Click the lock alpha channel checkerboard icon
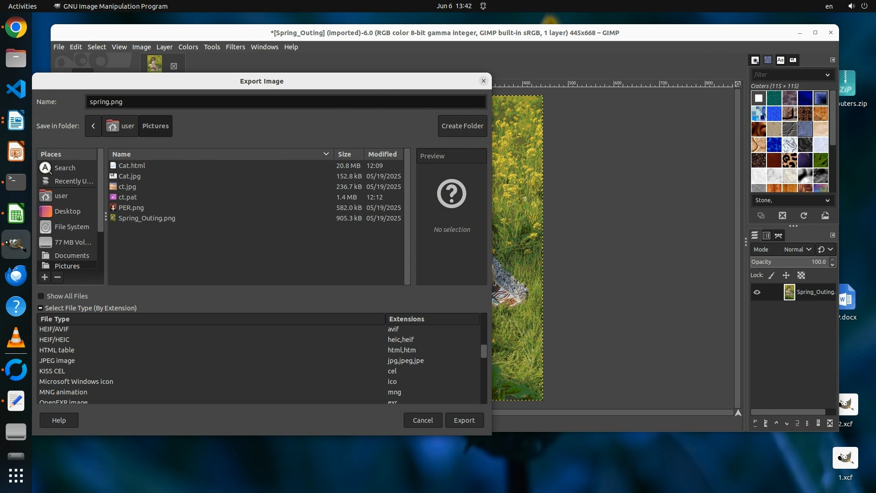Screen dimensions: 876x493 pyautogui.click(x=801, y=275)
